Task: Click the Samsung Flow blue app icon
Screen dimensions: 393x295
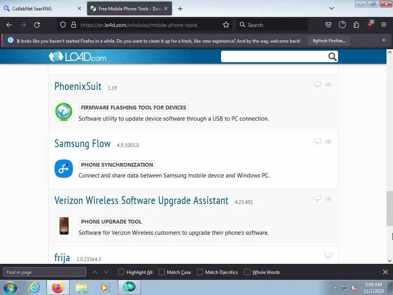Action: tap(64, 169)
